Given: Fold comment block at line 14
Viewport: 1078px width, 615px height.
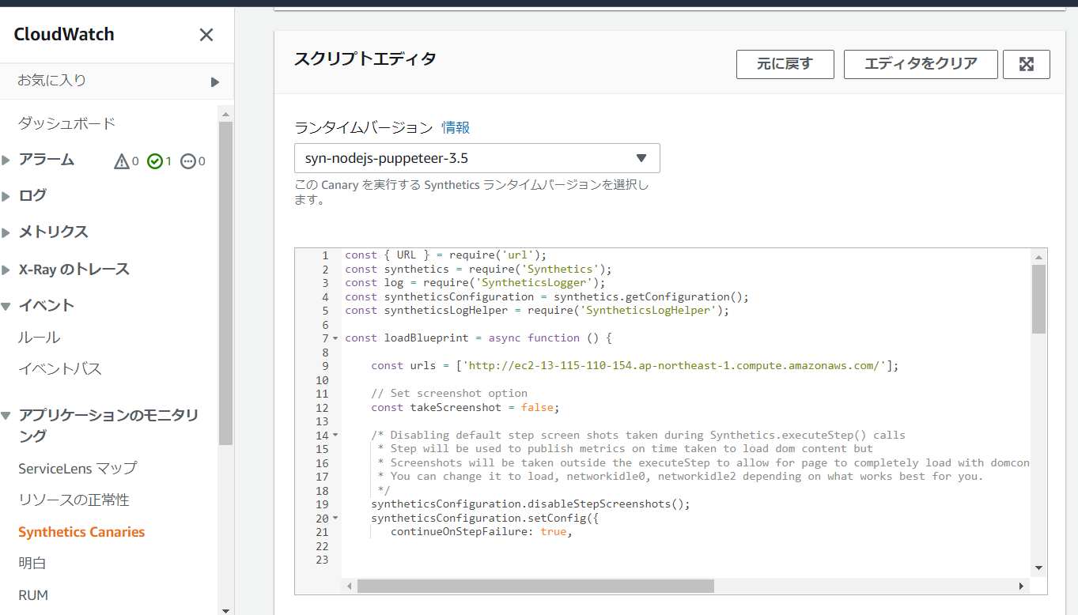Looking at the screenshot, I should 335,436.
